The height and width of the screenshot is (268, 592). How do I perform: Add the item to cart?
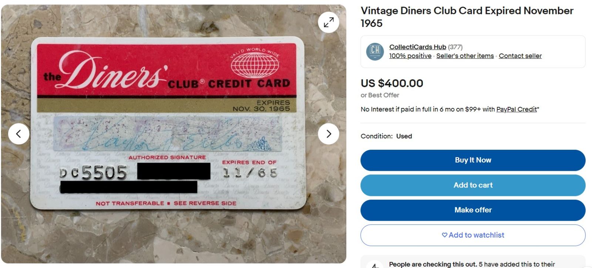tap(473, 185)
